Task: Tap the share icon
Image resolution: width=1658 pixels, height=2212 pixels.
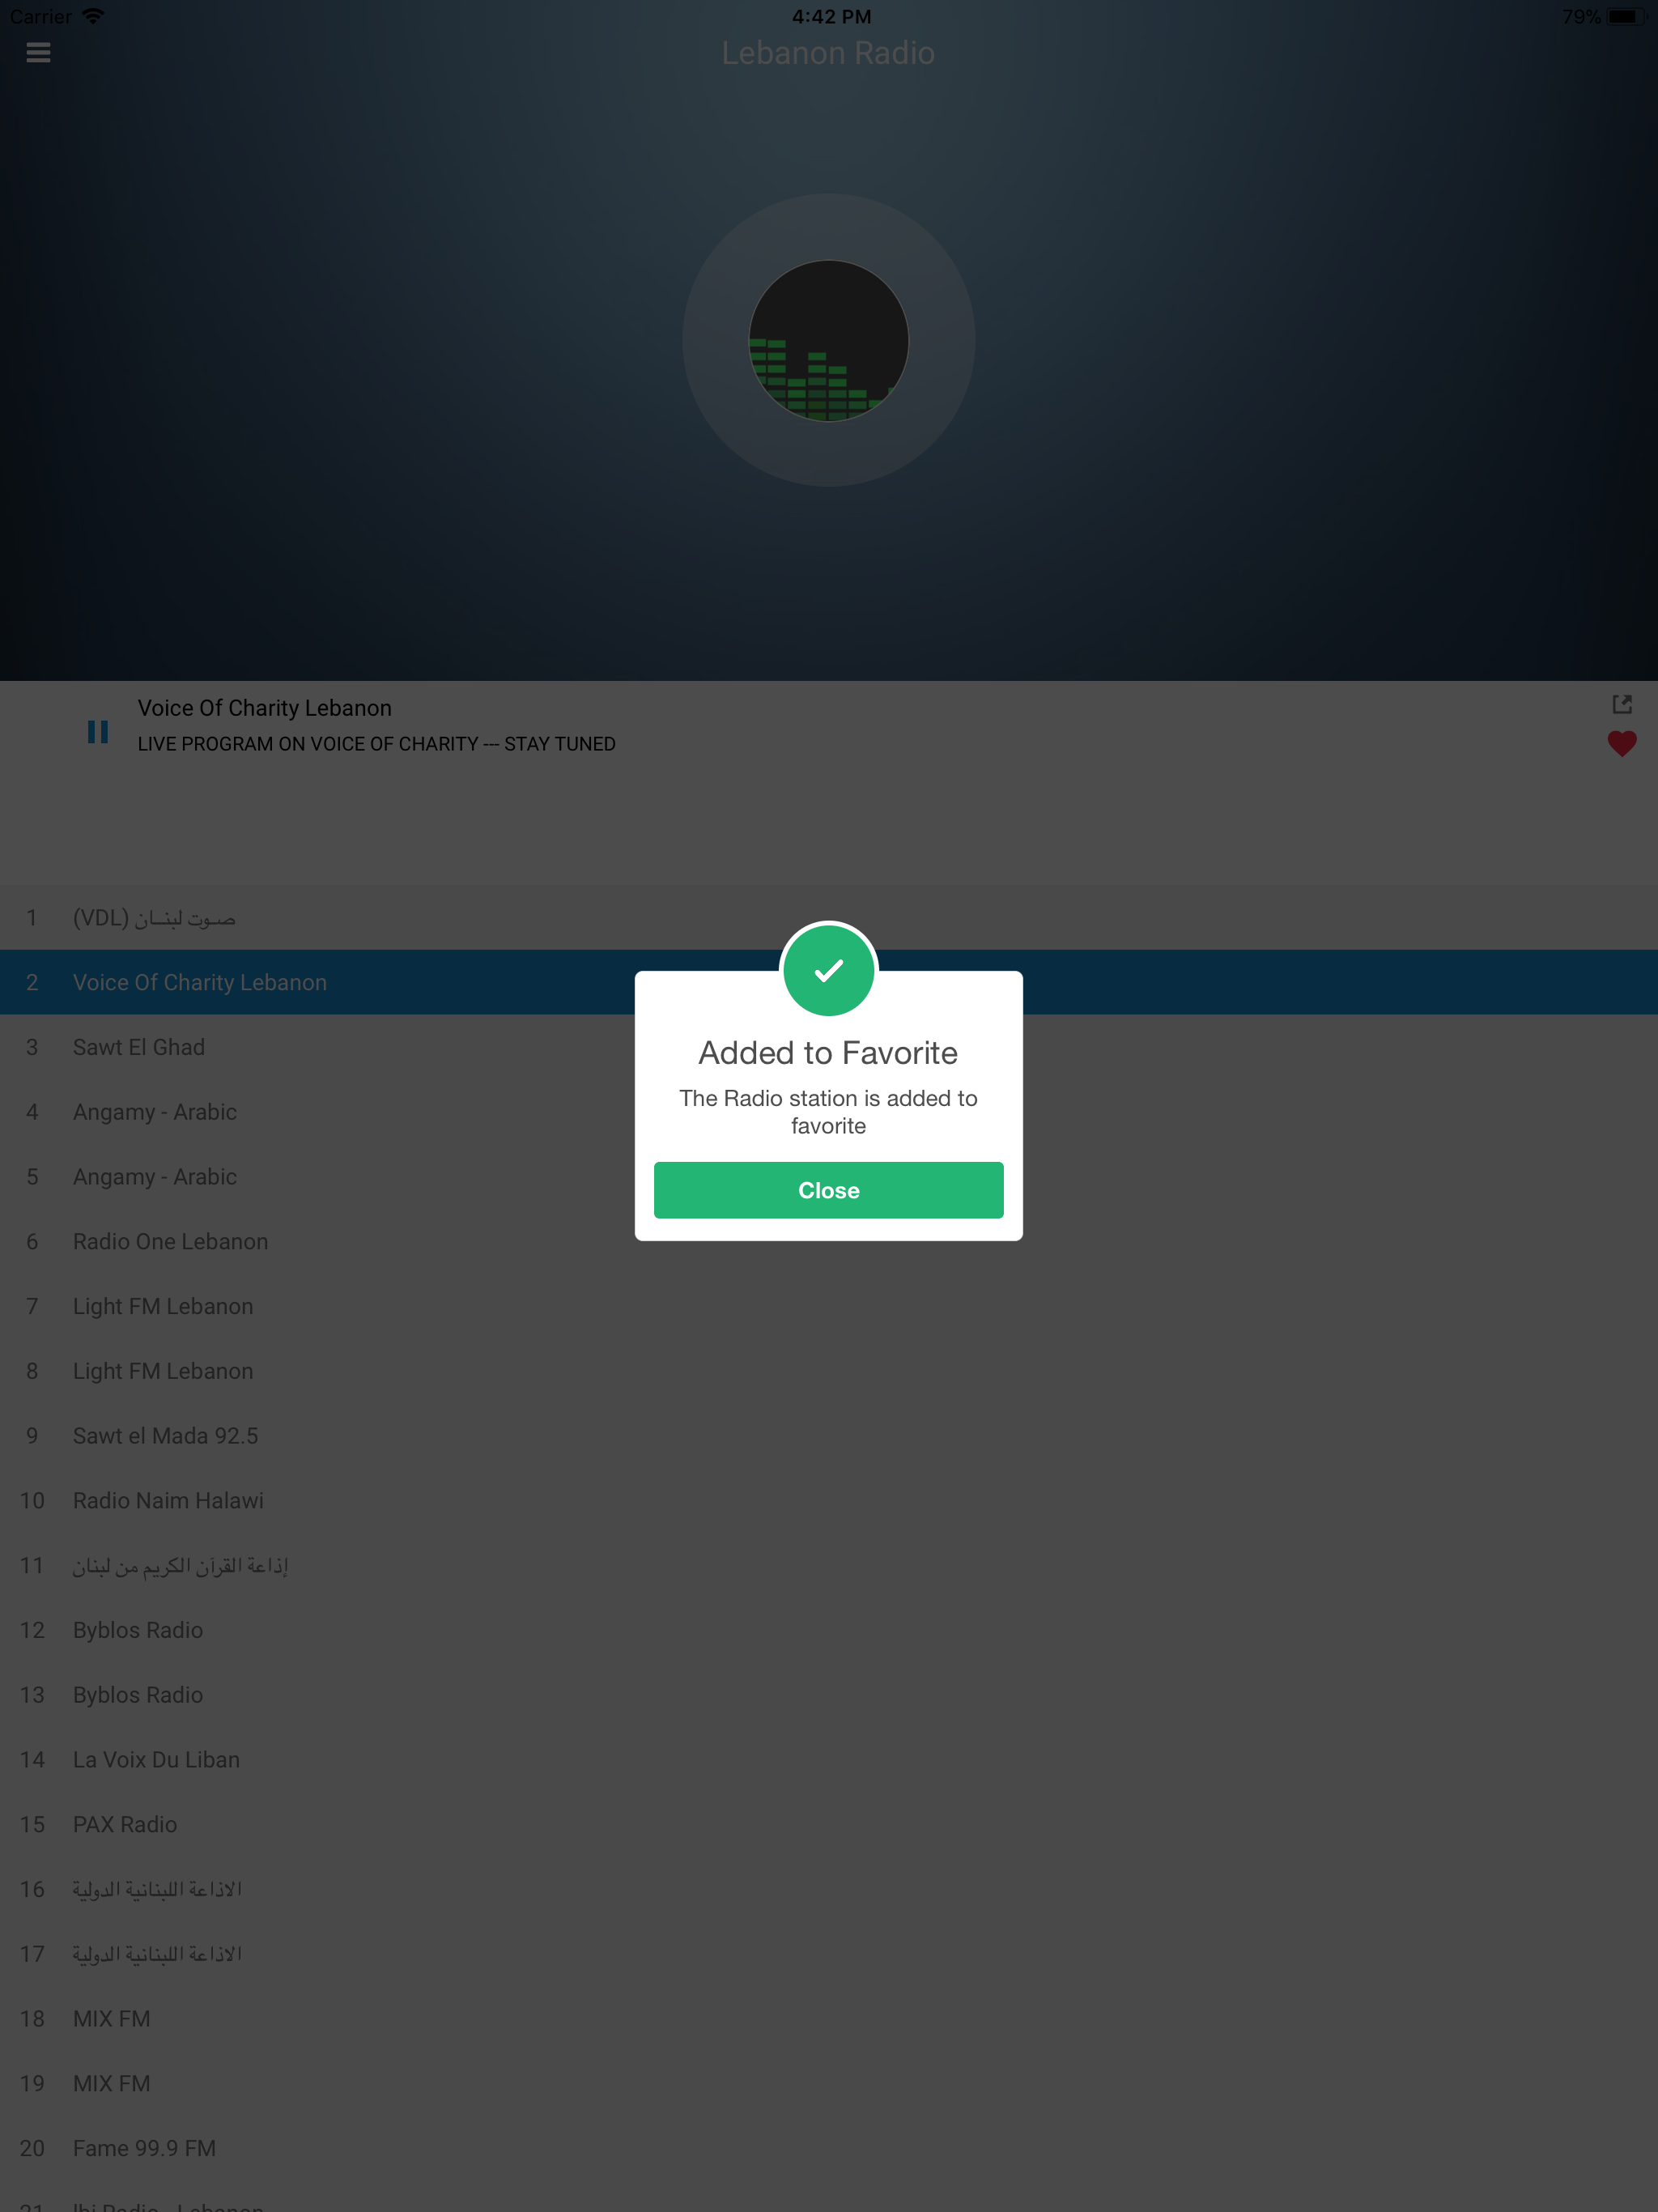Action: (1622, 705)
